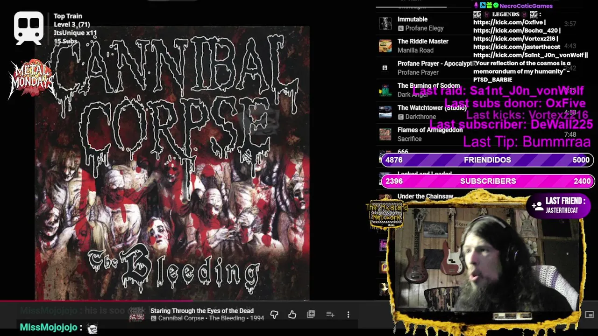Open the kick.com/Vortexz216 chat link
The image size is (598, 336).
click(x=514, y=39)
